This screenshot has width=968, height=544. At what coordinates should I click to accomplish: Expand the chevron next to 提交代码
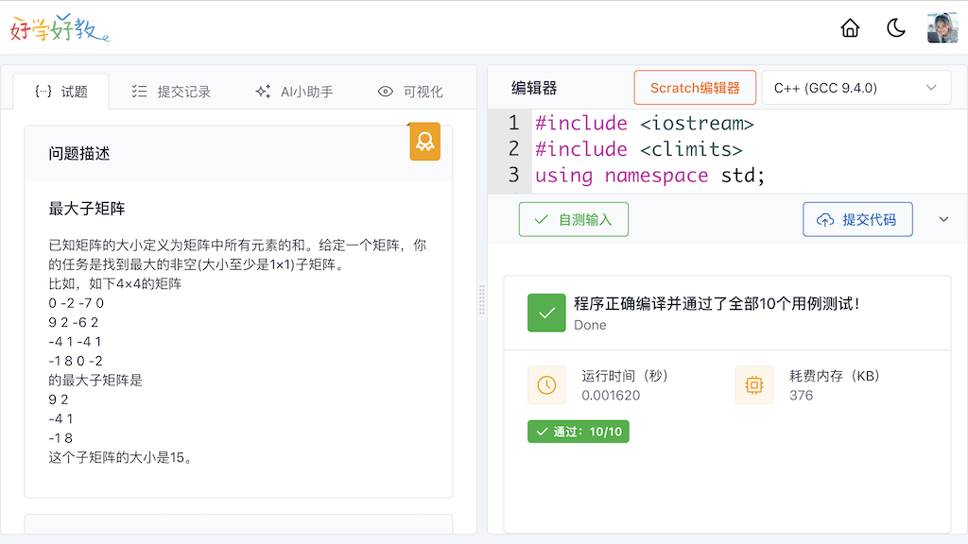tap(943, 218)
